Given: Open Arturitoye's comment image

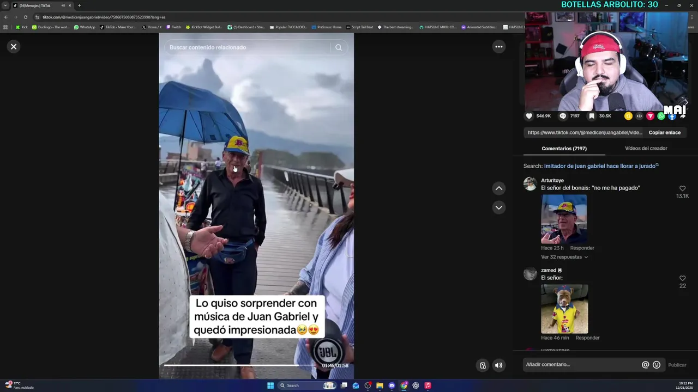Looking at the screenshot, I should 564,219.
